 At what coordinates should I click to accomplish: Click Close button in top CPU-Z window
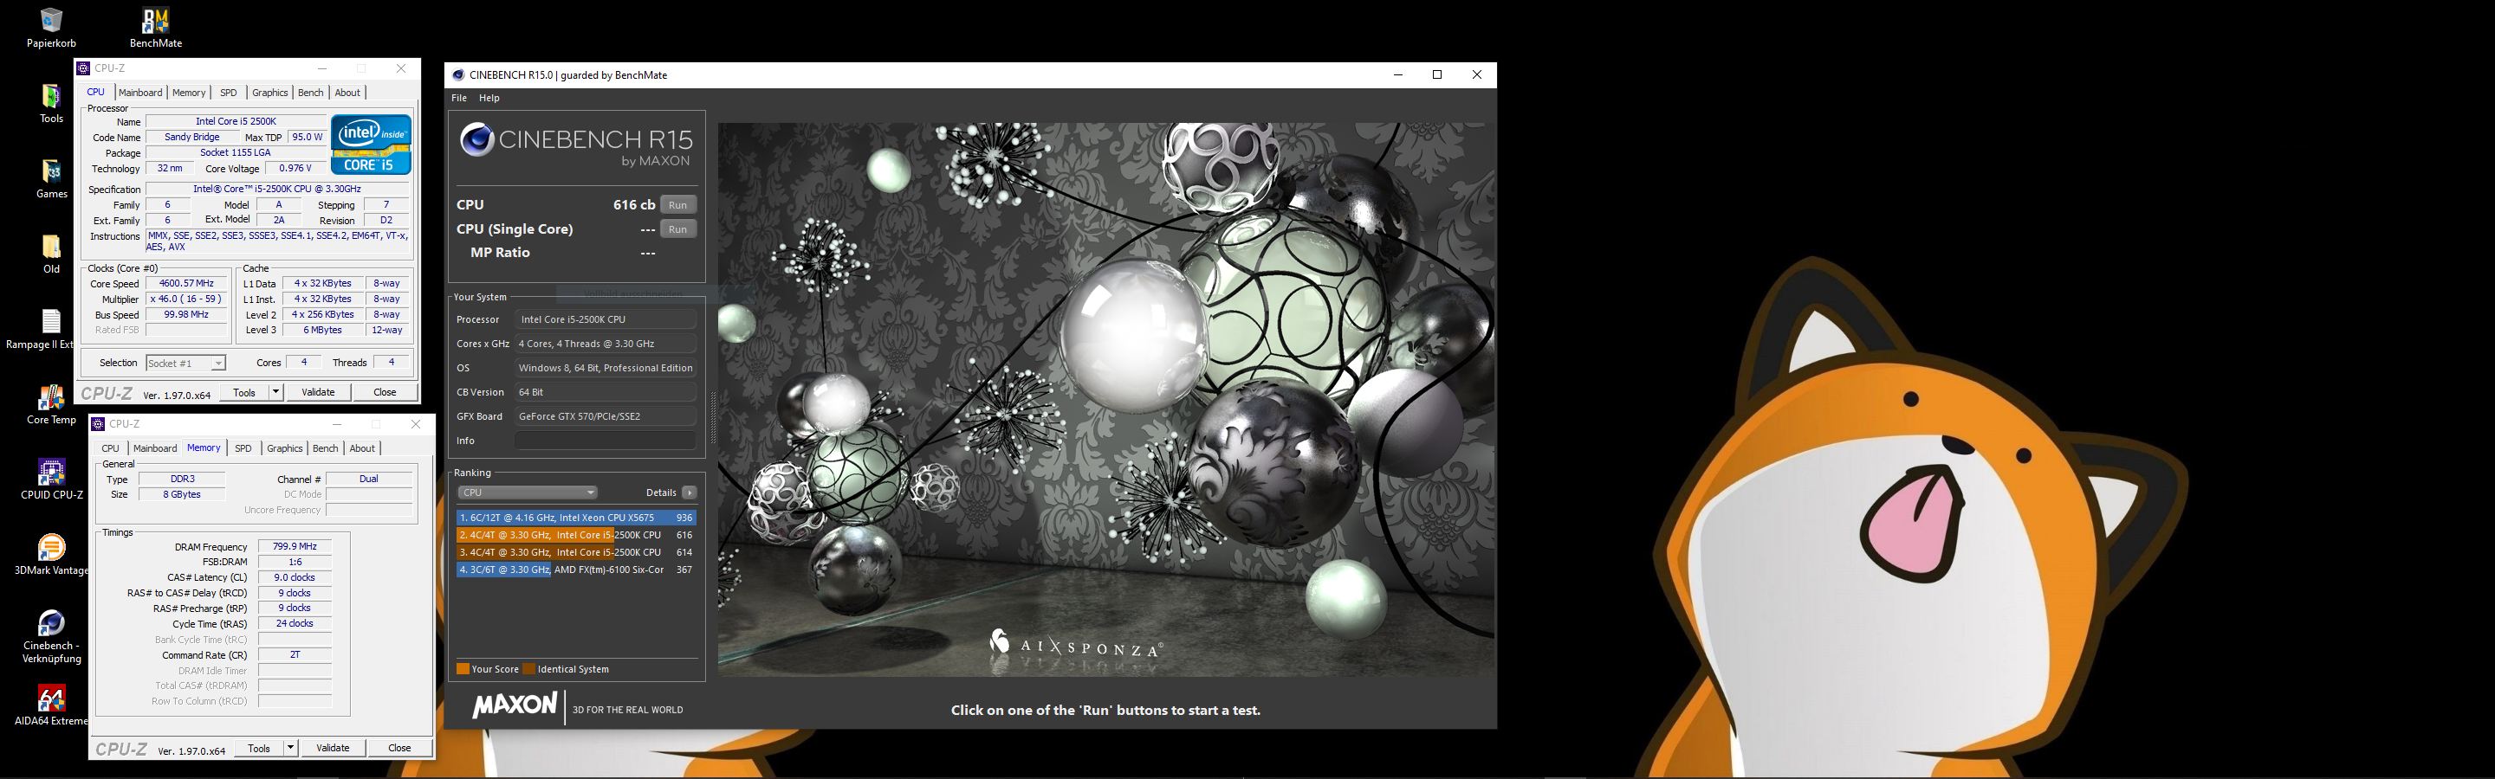point(385,392)
